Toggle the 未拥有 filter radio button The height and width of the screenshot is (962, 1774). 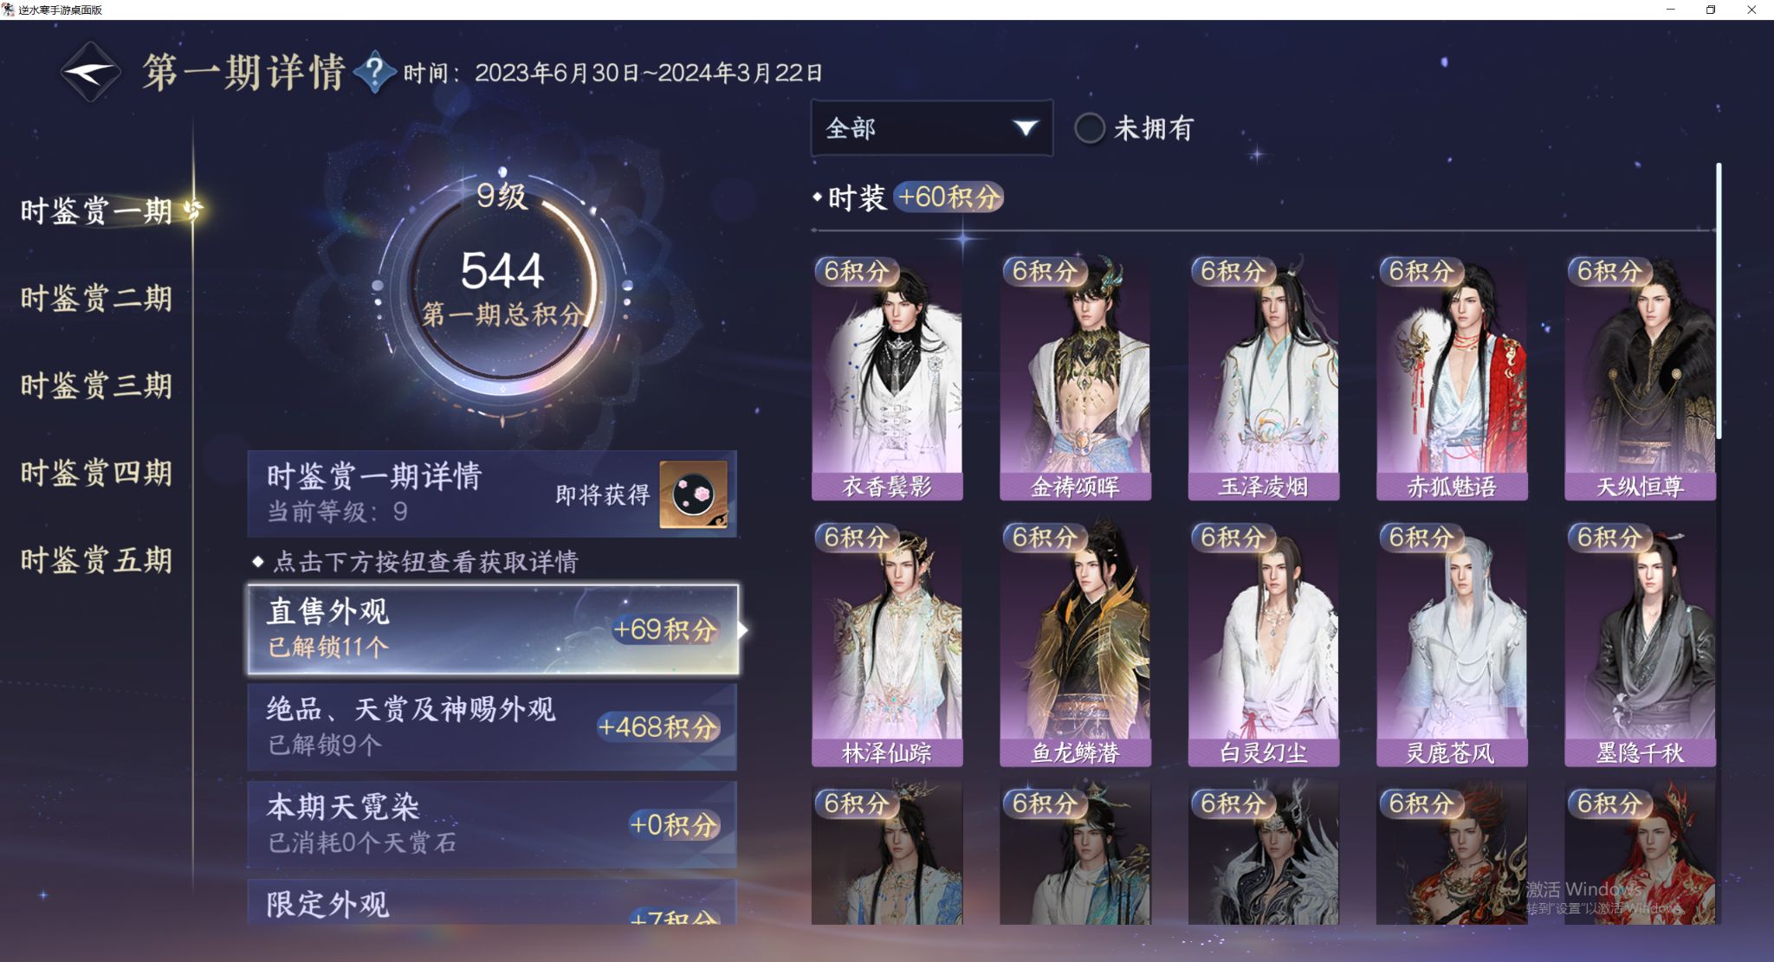1089,128
